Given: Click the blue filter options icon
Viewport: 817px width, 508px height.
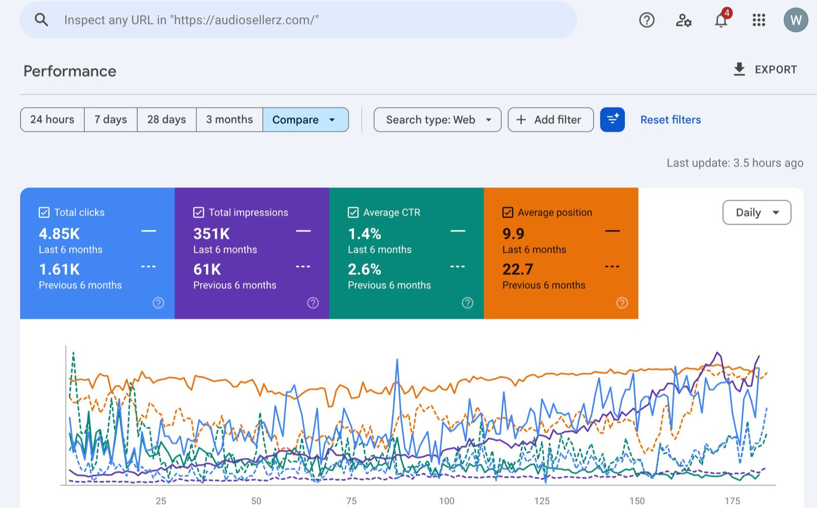Looking at the screenshot, I should click(x=612, y=119).
